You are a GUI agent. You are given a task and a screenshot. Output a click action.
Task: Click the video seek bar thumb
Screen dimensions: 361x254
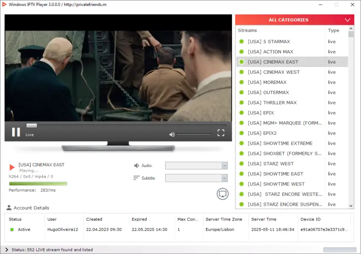[31, 125]
